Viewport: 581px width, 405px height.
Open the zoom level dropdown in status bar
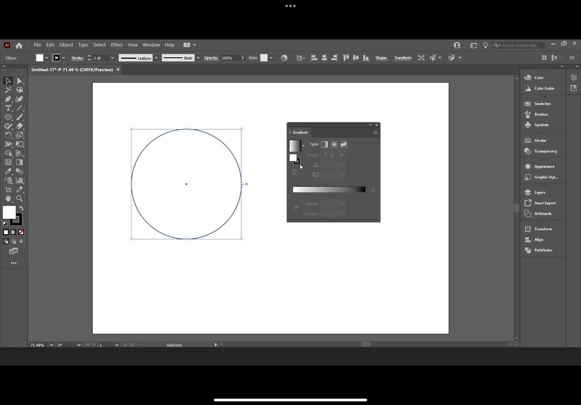click(x=51, y=345)
